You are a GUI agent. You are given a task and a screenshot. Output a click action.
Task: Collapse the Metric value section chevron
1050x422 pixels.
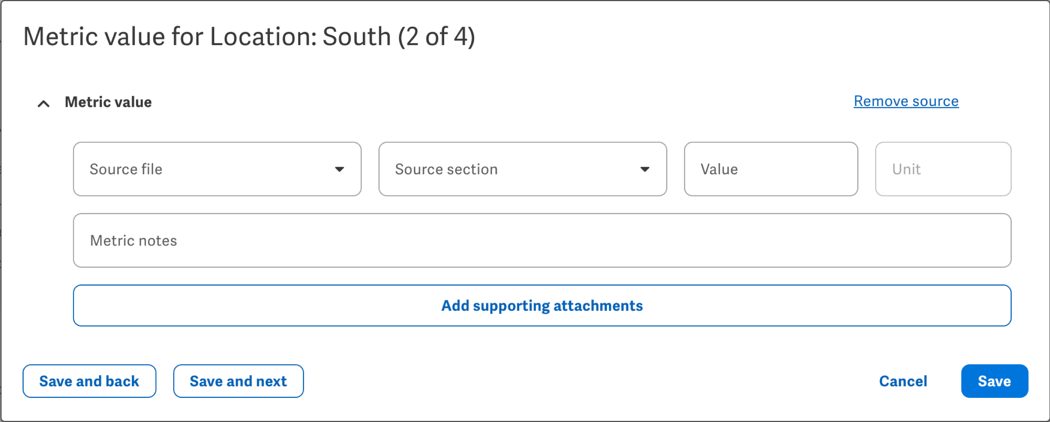click(44, 103)
